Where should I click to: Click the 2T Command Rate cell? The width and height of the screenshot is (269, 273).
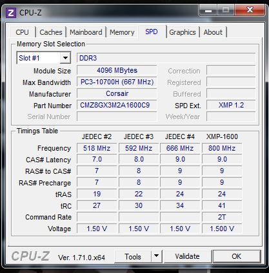[222, 217]
